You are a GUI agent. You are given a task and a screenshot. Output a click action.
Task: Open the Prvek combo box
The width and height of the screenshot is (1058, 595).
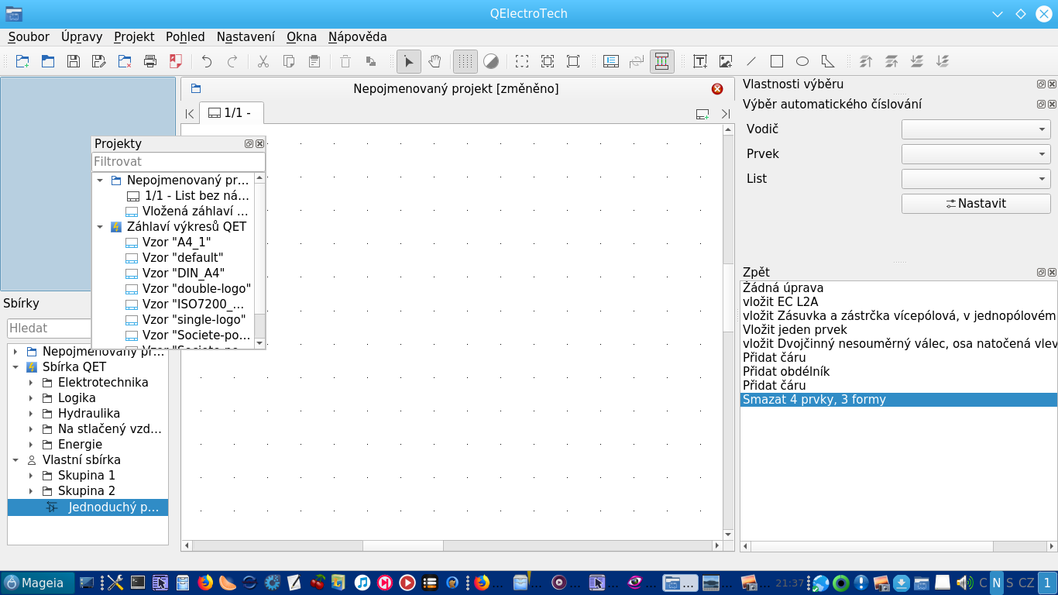(975, 154)
